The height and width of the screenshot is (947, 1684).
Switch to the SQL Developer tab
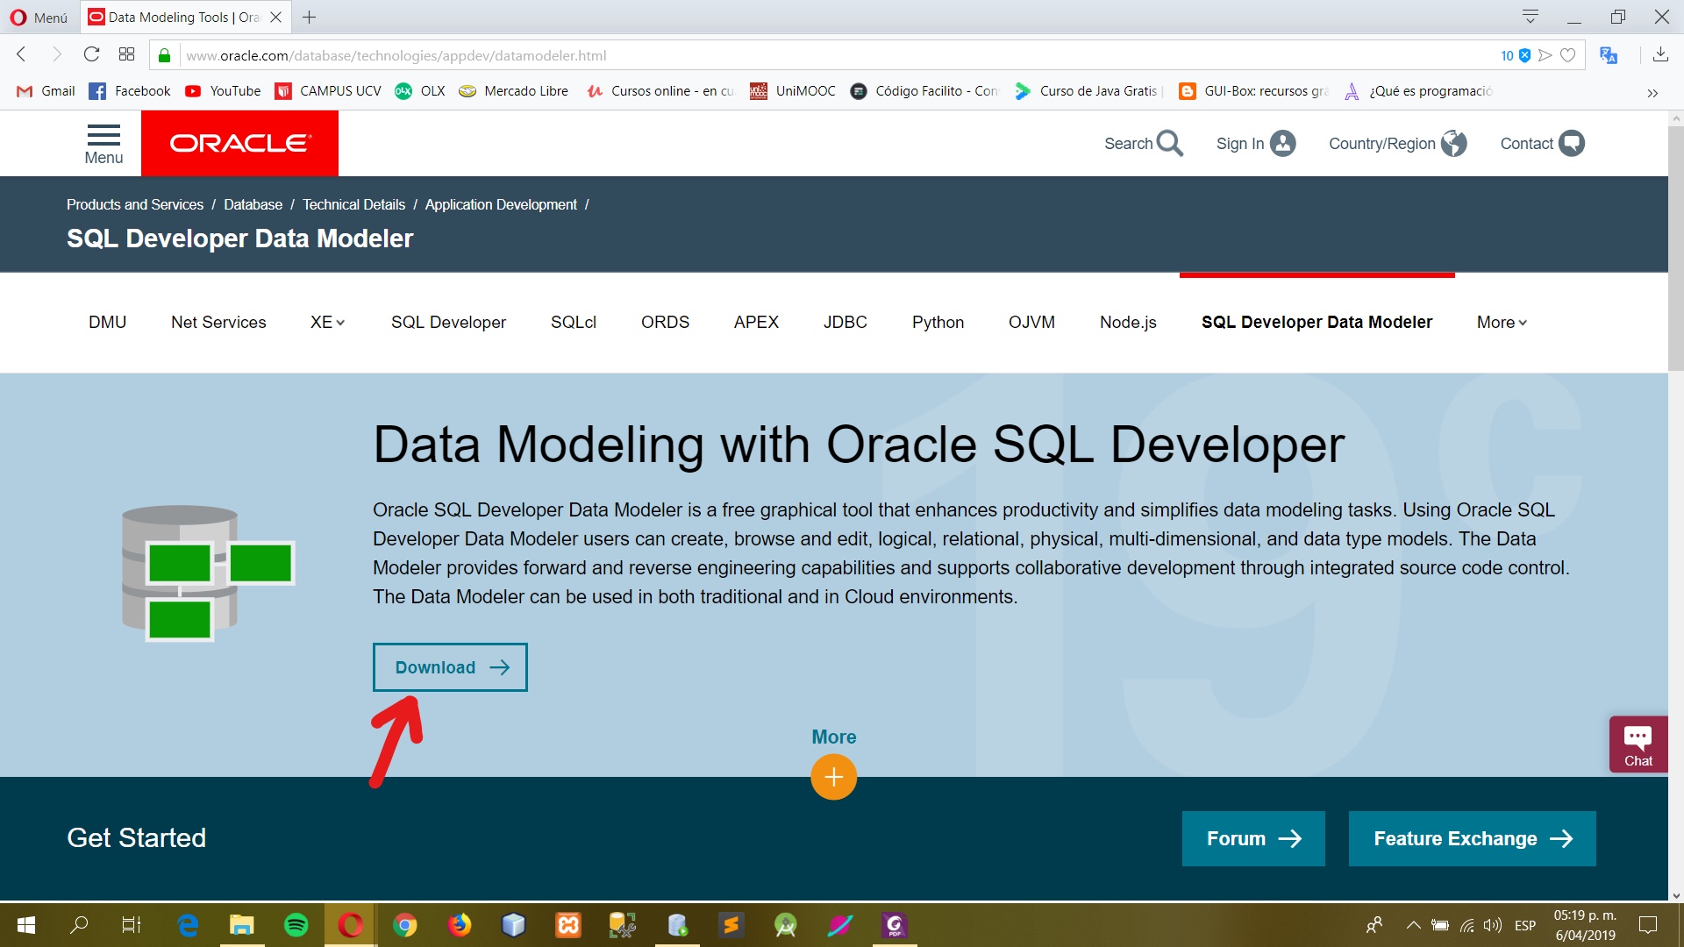tap(448, 322)
